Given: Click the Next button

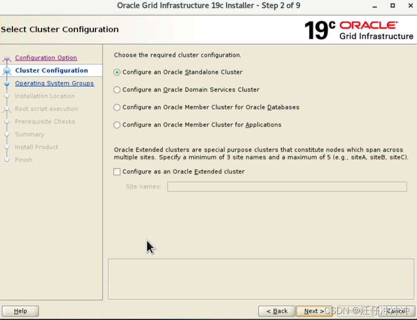Looking at the screenshot, I should [x=315, y=310].
